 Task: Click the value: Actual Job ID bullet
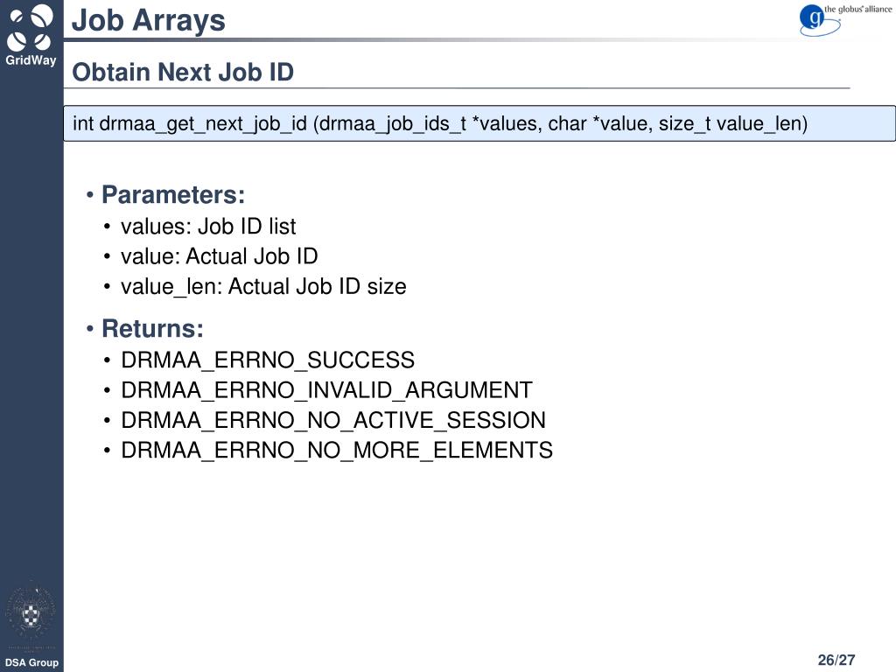click(219, 256)
